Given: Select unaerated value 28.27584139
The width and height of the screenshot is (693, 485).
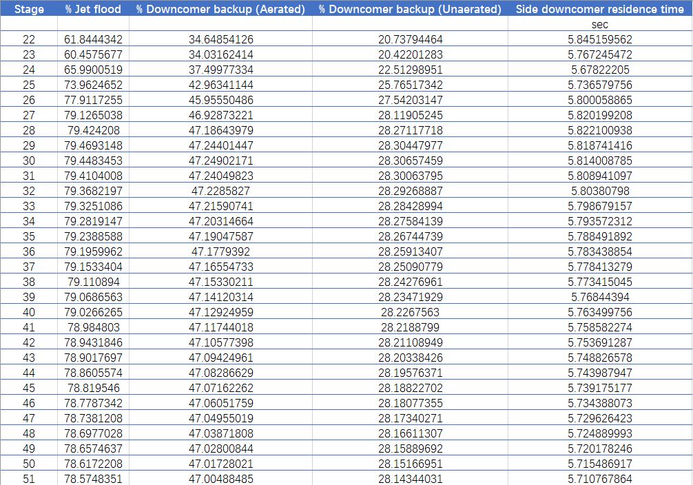Looking at the screenshot, I should coord(410,221).
